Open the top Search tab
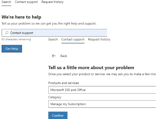 [x=6, y=2]
